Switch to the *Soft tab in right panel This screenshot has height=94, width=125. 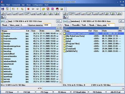tap(83, 25)
